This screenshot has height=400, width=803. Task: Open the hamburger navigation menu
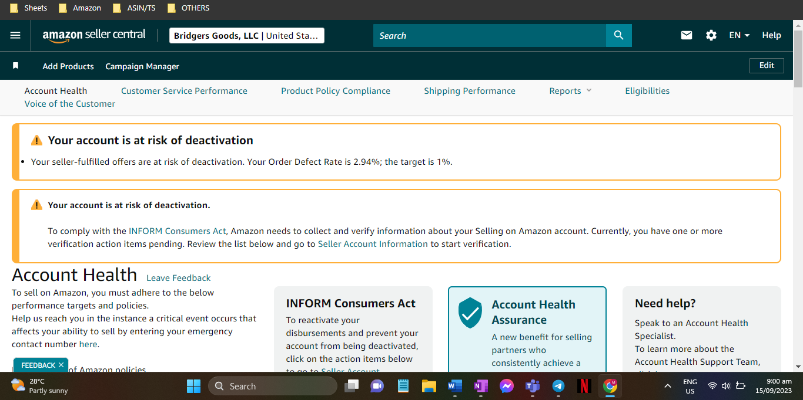(x=15, y=35)
